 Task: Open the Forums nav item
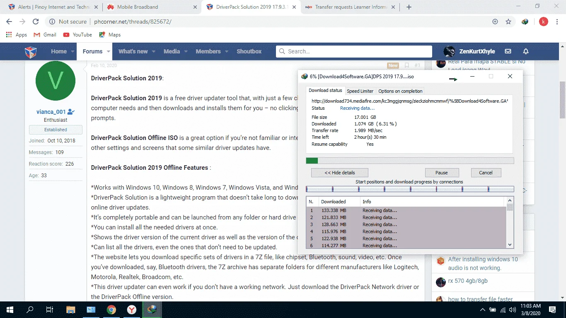92,51
